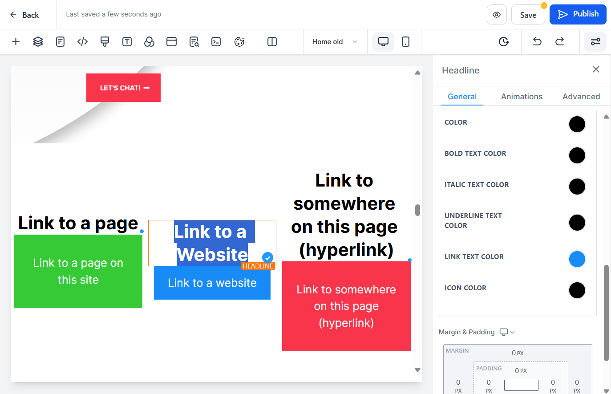The width and height of the screenshot is (611, 394).
Task: Open version history clock icon
Action: [504, 42]
